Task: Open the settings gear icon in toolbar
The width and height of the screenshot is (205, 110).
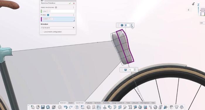Action: click(60, 107)
